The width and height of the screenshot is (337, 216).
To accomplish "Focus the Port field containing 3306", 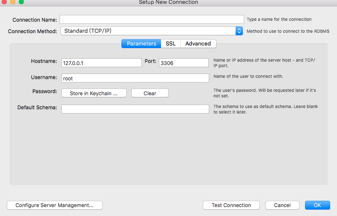I will click(x=184, y=63).
